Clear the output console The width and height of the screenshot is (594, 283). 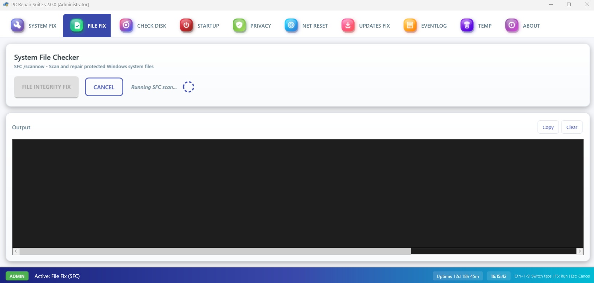click(x=571, y=127)
